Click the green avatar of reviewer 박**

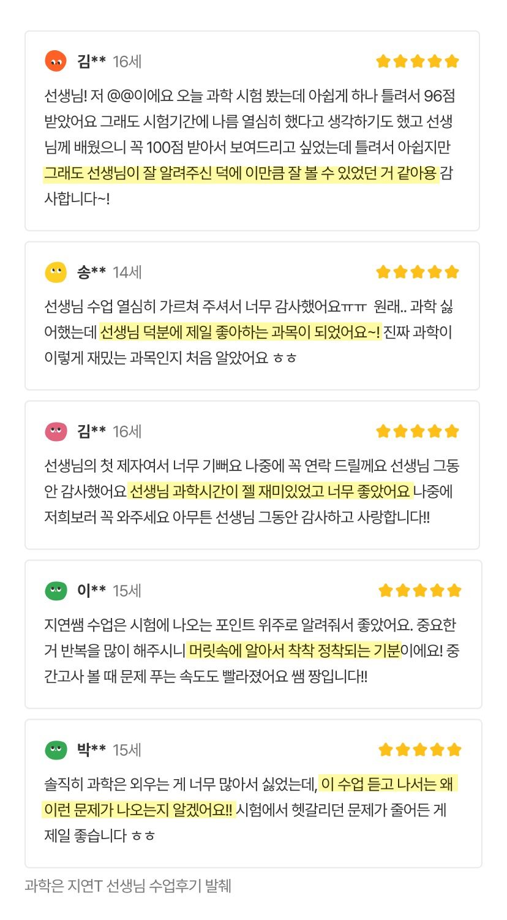[56, 750]
